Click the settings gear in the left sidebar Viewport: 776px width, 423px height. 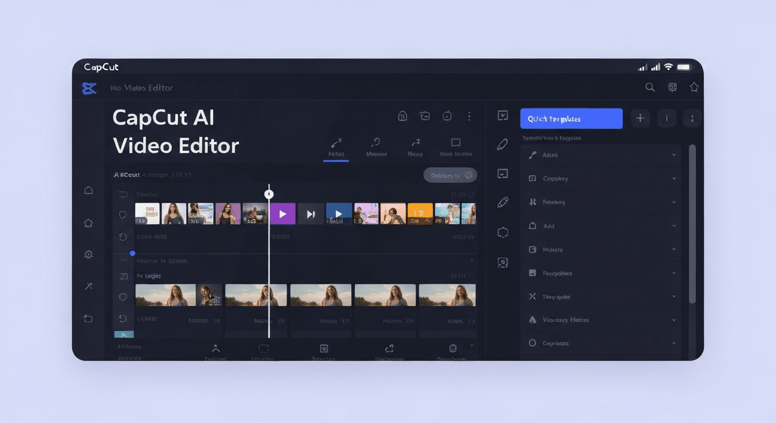(88, 254)
